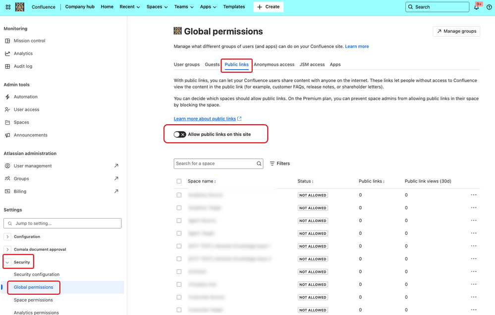This screenshot has width=495, height=315.
Task: Click the Create button
Action: [x=269, y=6]
